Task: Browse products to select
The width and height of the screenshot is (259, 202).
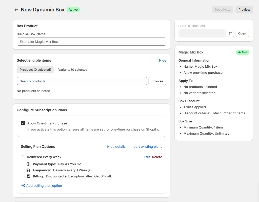Action: pyautogui.click(x=157, y=81)
